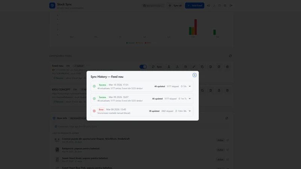Duplicate Feed nou with the copy icon
Image resolution: width=301 pixels, height=169 pixels.
point(202,67)
